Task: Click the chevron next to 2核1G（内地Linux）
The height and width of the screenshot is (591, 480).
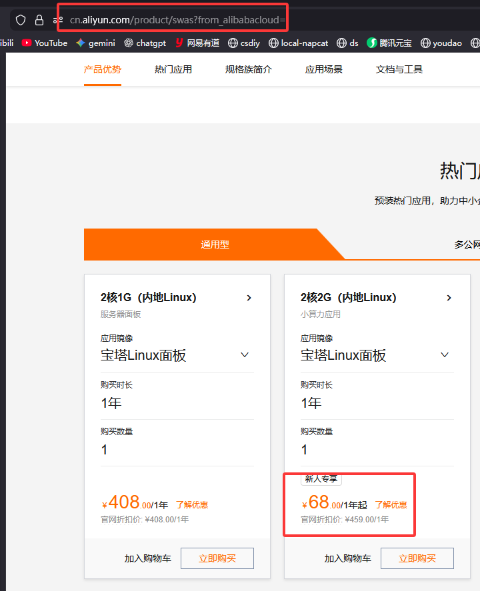Action: [249, 298]
